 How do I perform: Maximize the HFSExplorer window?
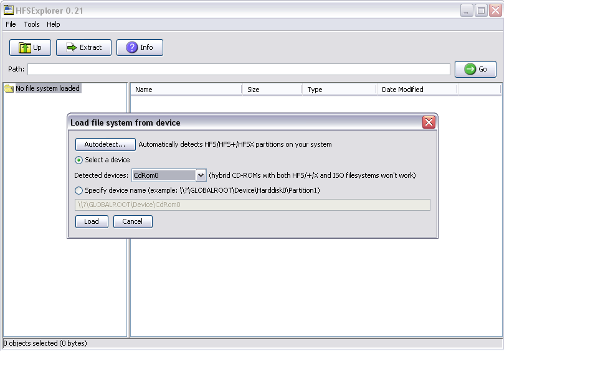(482, 11)
